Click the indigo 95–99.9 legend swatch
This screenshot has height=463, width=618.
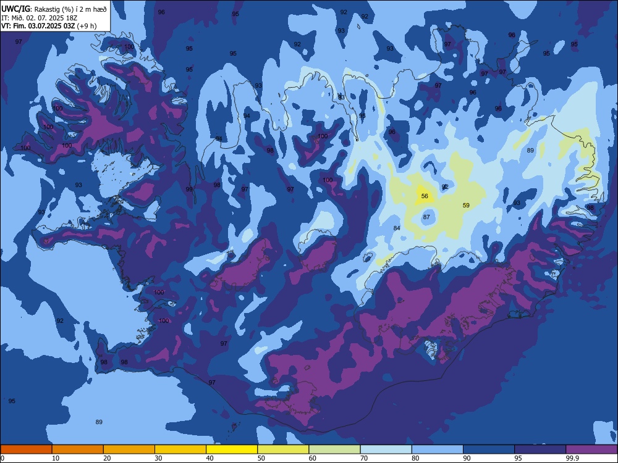(540, 449)
